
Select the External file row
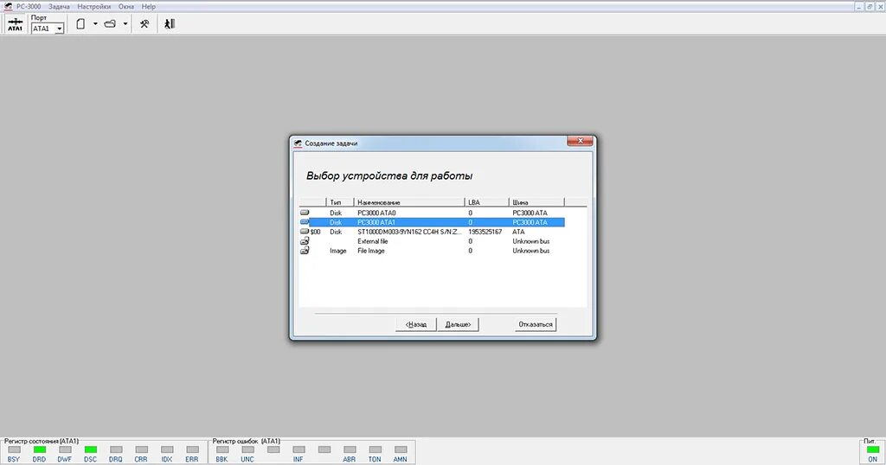(x=432, y=241)
